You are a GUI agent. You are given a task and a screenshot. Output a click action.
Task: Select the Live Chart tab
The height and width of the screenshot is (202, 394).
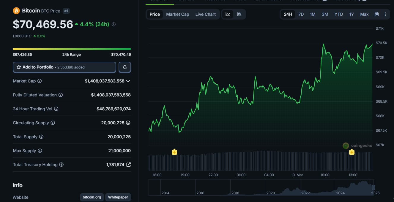[x=206, y=14]
